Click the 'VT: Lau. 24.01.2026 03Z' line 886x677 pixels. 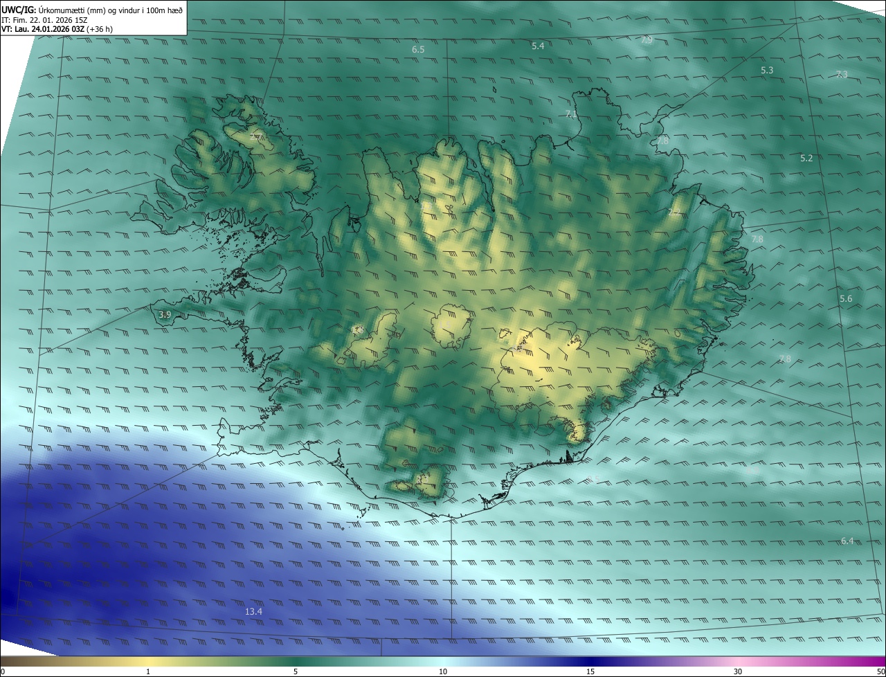click(x=59, y=29)
